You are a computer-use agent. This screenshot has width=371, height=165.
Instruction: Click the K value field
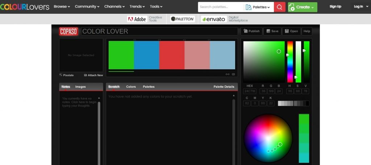coord(271,103)
